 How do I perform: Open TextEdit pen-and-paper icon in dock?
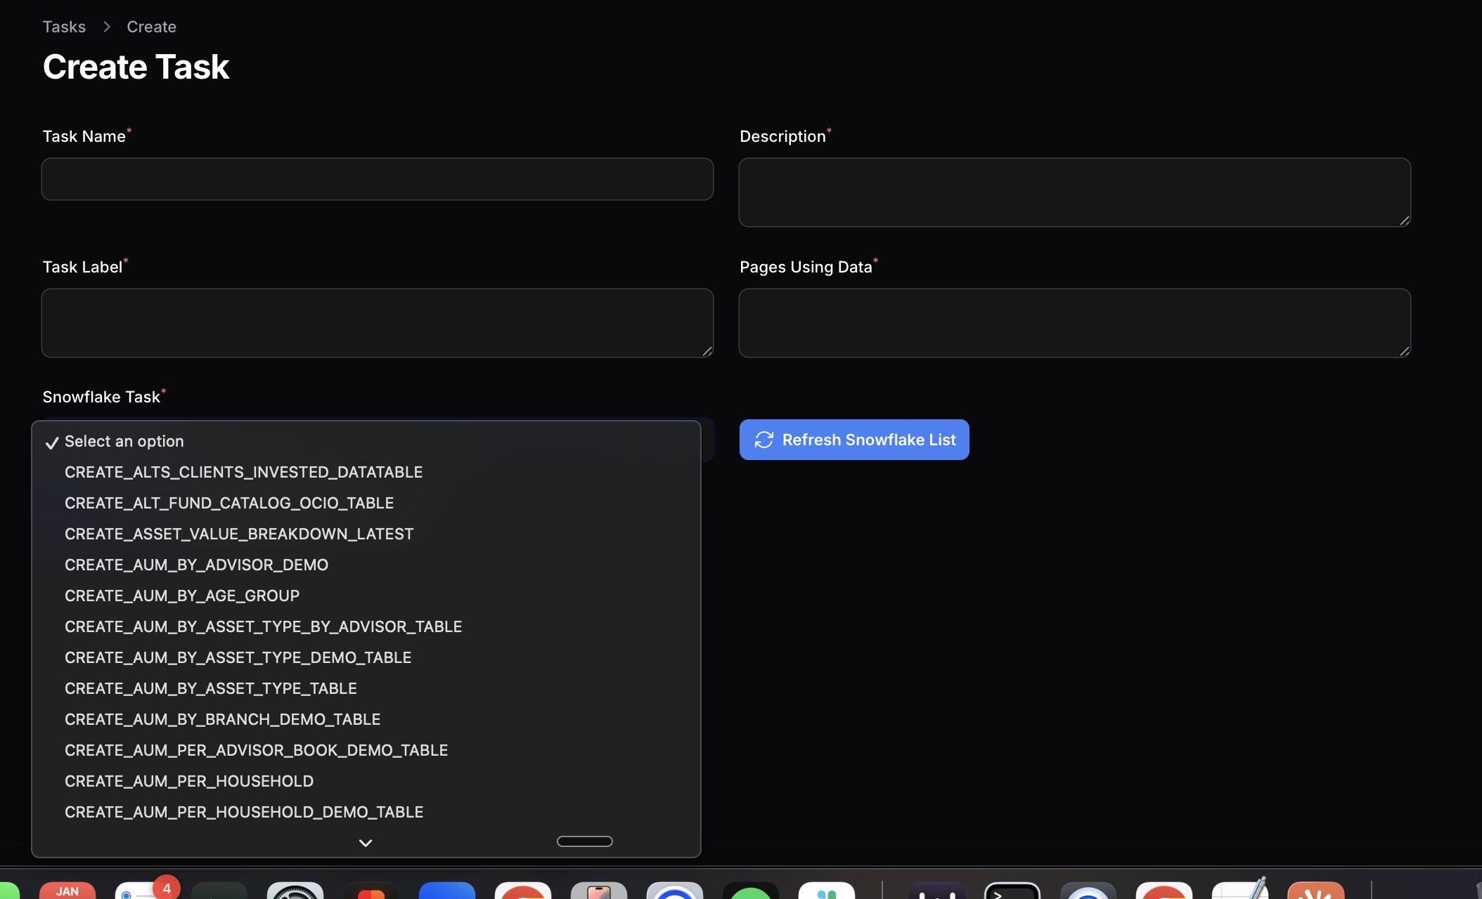(x=1240, y=889)
